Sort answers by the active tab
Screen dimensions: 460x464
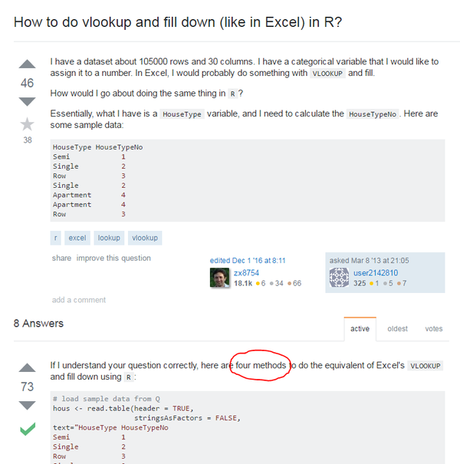pyautogui.click(x=360, y=329)
